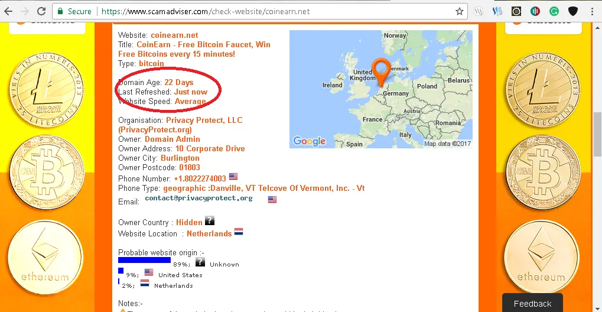Click the left Ethereum coin image

point(45,257)
